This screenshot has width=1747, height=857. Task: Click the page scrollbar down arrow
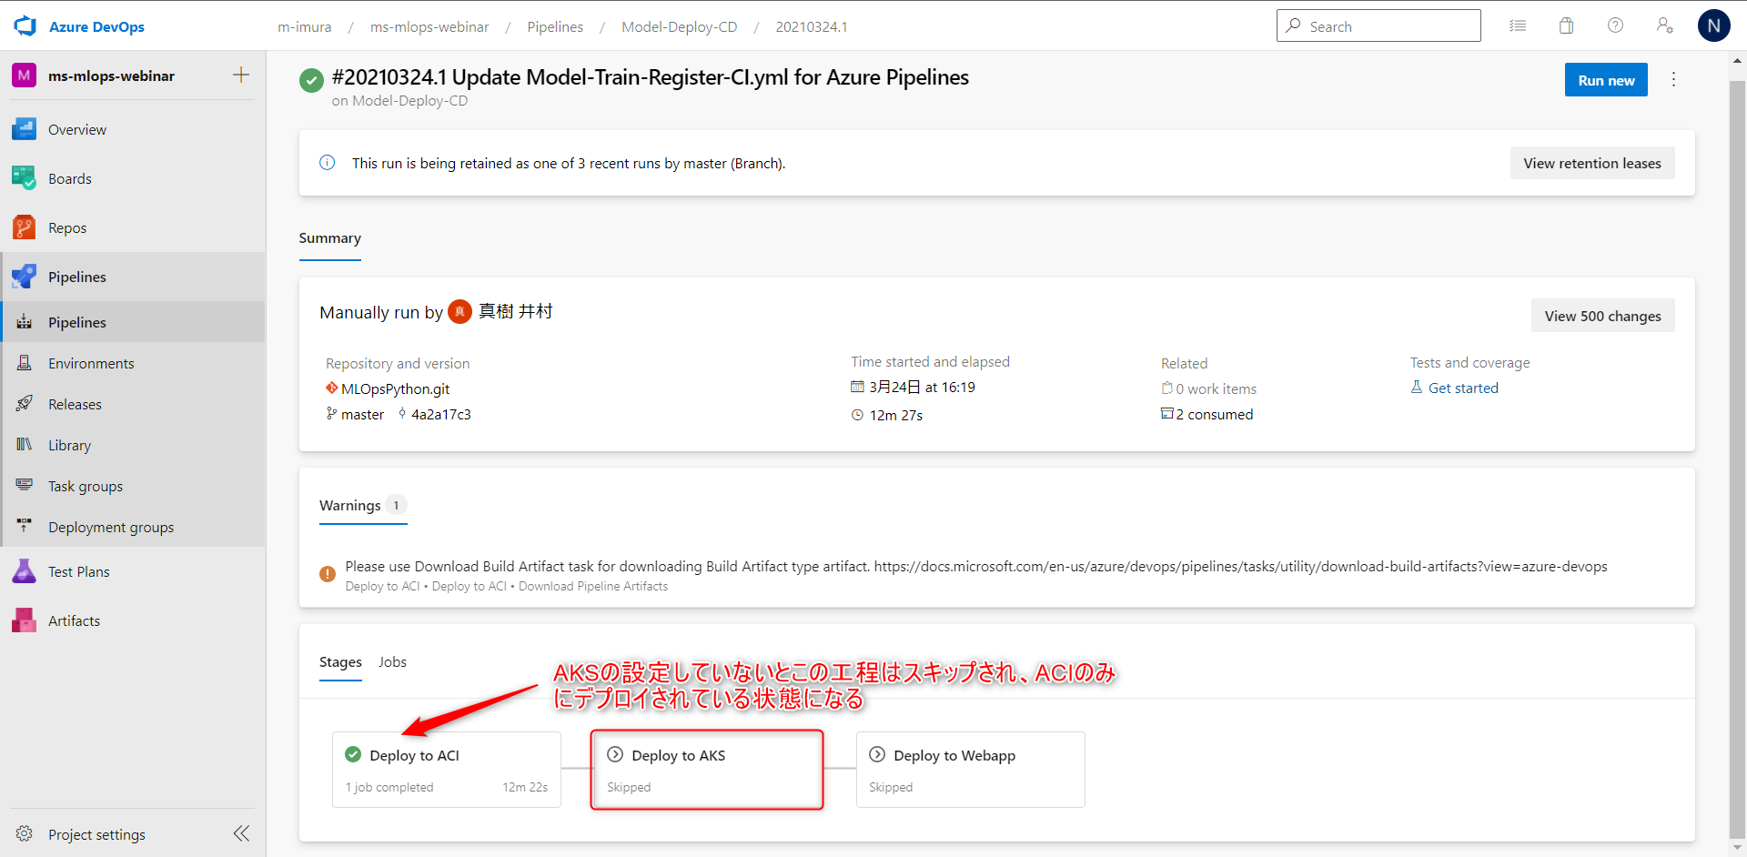pos(1737,847)
